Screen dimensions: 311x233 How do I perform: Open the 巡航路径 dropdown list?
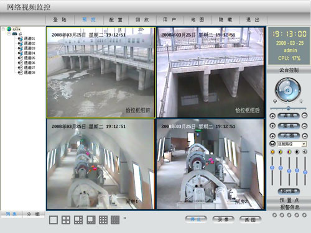coord(304,144)
